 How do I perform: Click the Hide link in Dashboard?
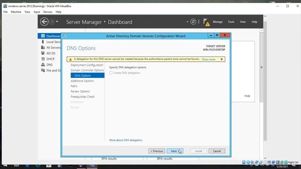pyautogui.click(x=247, y=96)
